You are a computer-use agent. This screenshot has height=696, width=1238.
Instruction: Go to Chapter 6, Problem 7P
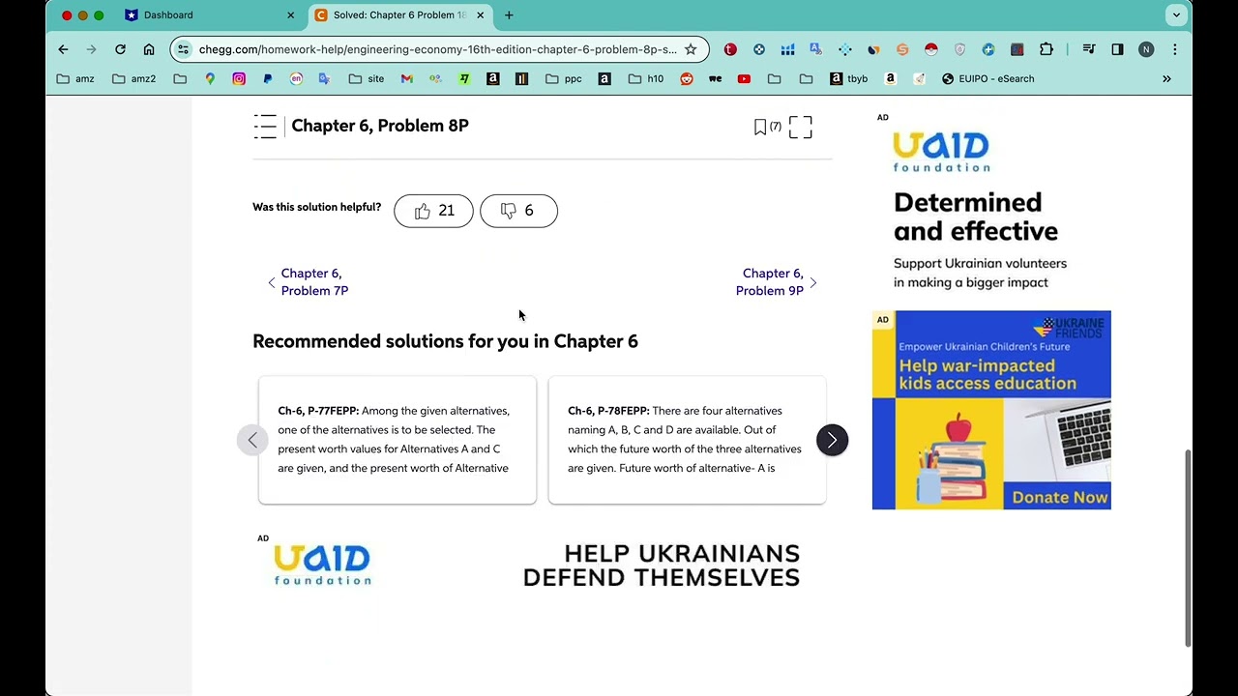(309, 282)
